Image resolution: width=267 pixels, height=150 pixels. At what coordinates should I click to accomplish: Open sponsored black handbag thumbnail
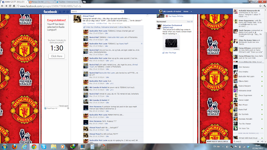click(x=171, y=43)
